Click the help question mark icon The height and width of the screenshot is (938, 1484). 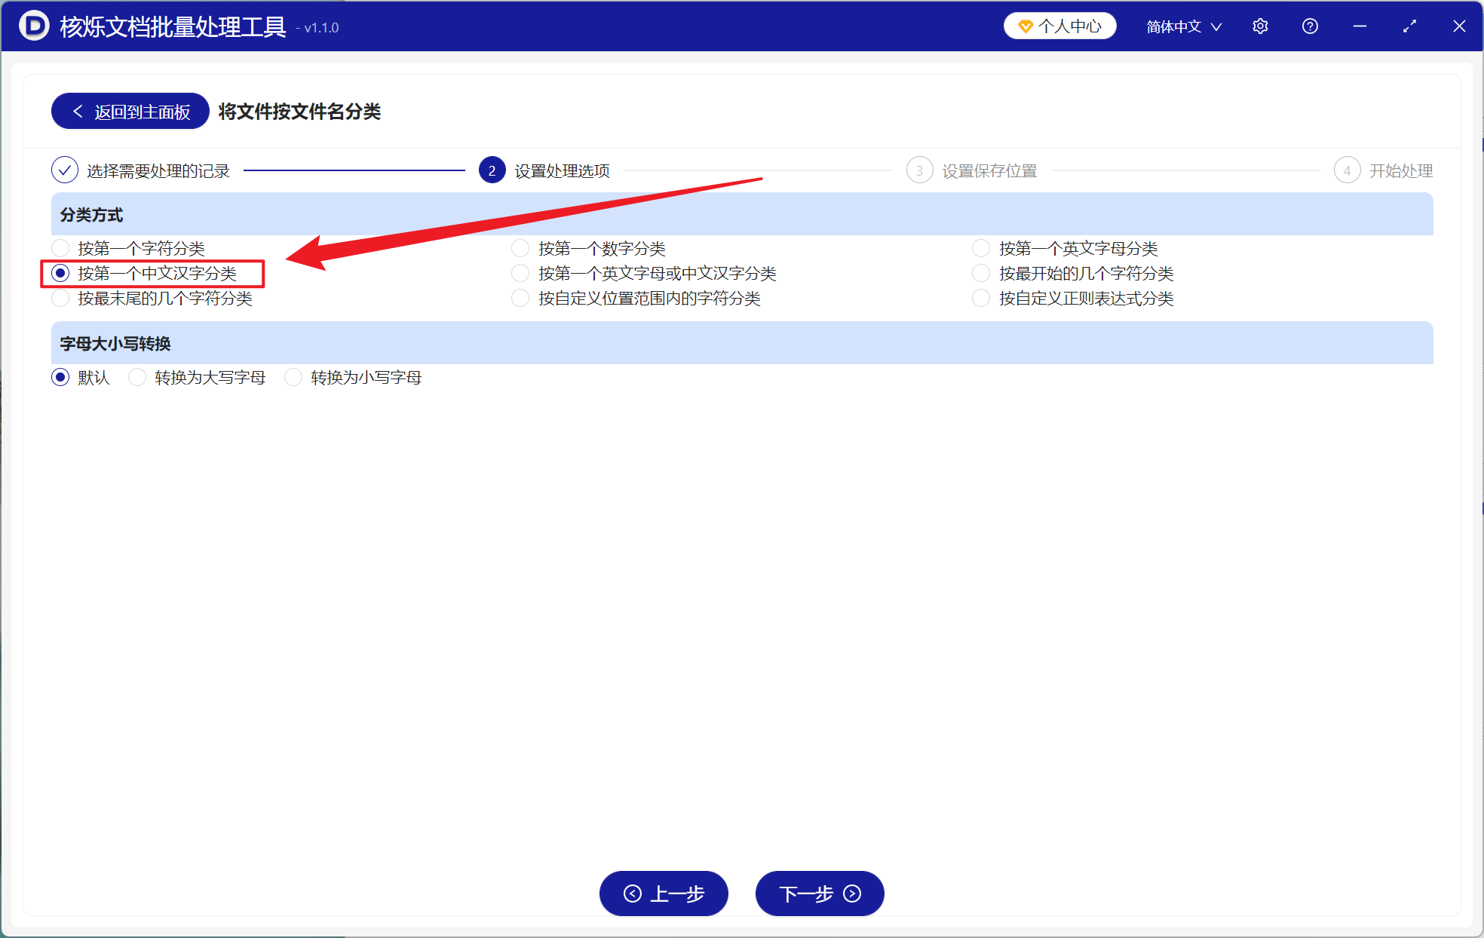(x=1310, y=26)
